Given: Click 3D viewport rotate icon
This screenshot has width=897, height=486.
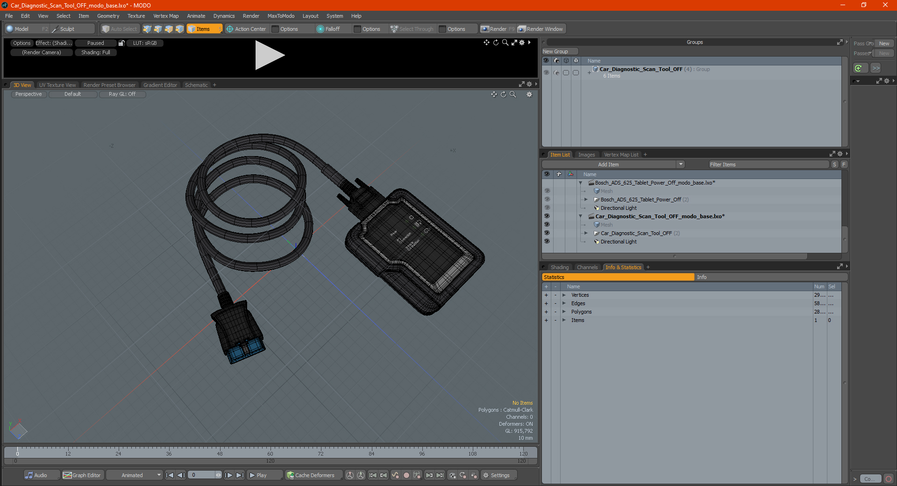Looking at the screenshot, I should pyautogui.click(x=503, y=94).
